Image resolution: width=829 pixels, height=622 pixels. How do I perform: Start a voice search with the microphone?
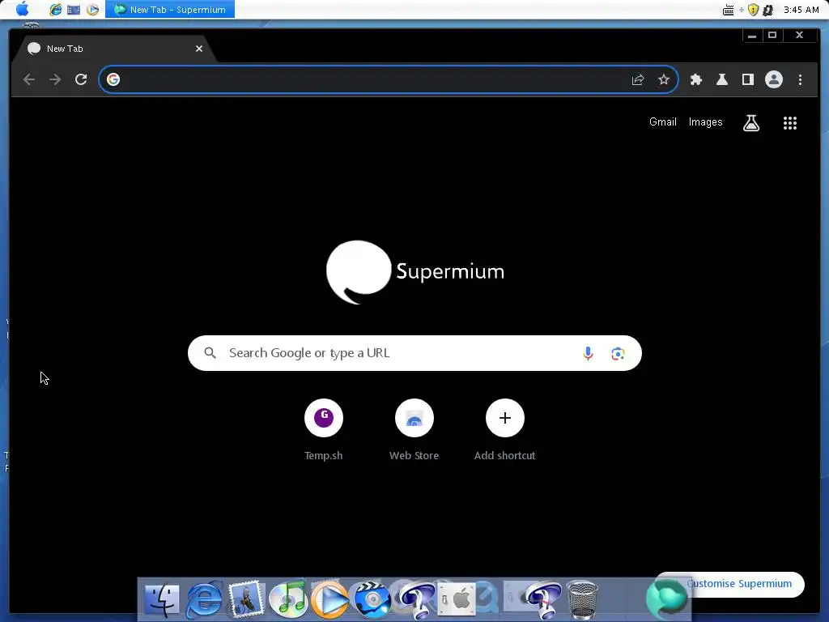click(x=588, y=353)
